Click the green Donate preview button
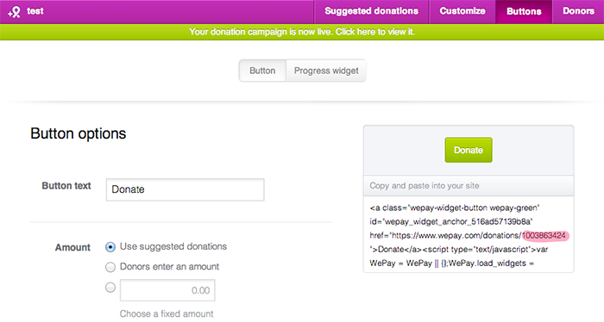Image resolution: width=604 pixels, height=322 pixels. [469, 150]
